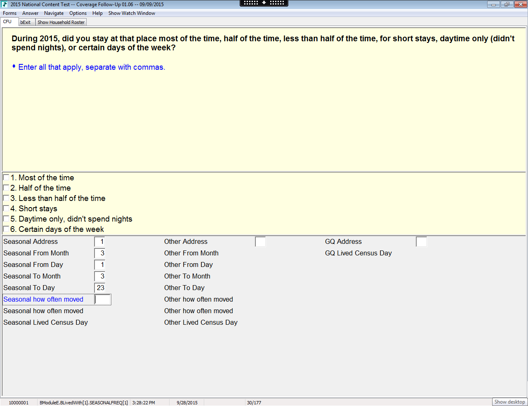
Task: Click the GQ Address input box
Action: click(x=421, y=242)
